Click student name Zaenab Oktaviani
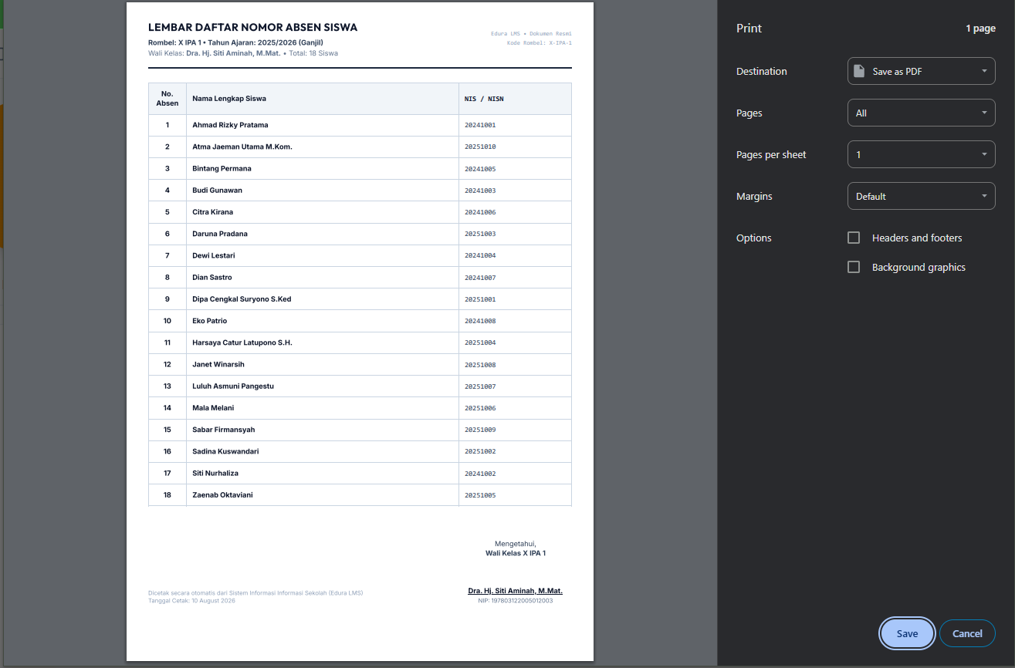The image size is (1015, 668). pos(222,494)
